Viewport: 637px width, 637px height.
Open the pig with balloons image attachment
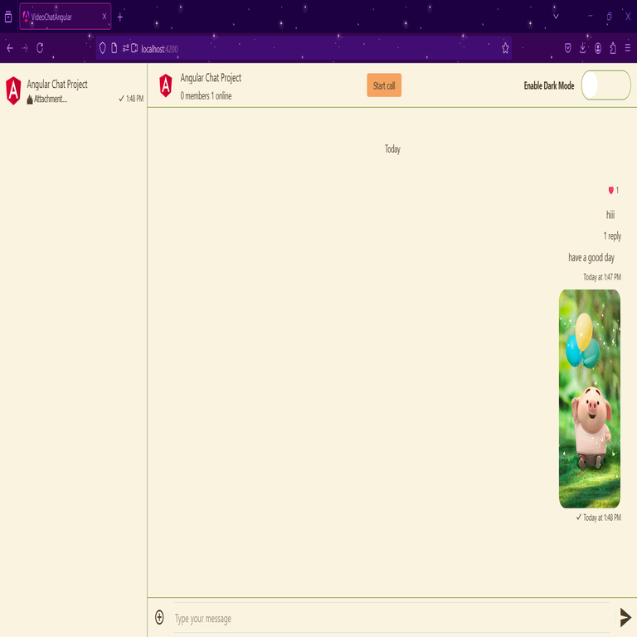click(590, 398)
